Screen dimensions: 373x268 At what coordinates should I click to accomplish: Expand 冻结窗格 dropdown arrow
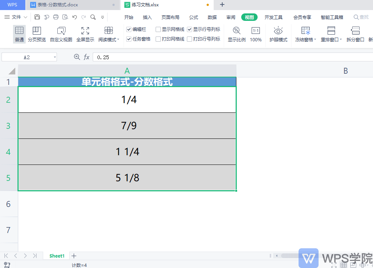coord(315,39)
